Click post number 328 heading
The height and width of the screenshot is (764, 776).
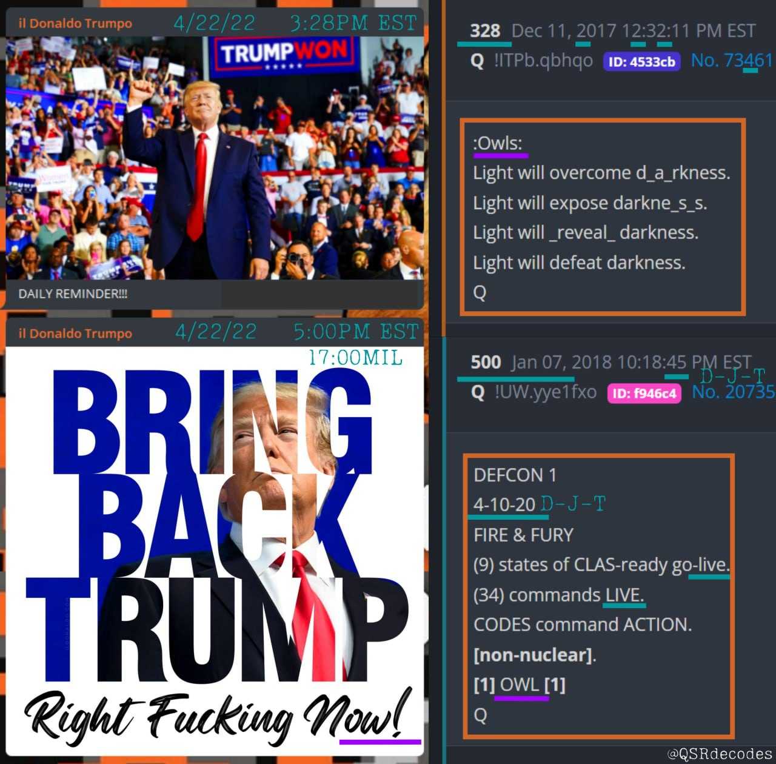[x=485, y=30]
